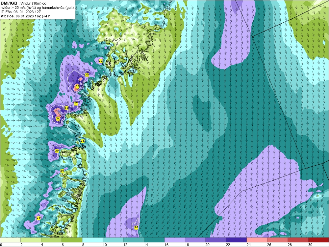Click the 24–26 m/s pink legend segment
The image size is (329, 247).
pos(257,240)
